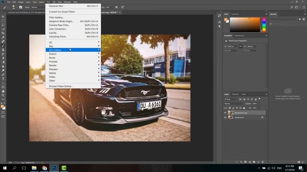Click the foreground color swatch in Color panel
Viewport: 307px width, 172px height.
tap(226, 20)
